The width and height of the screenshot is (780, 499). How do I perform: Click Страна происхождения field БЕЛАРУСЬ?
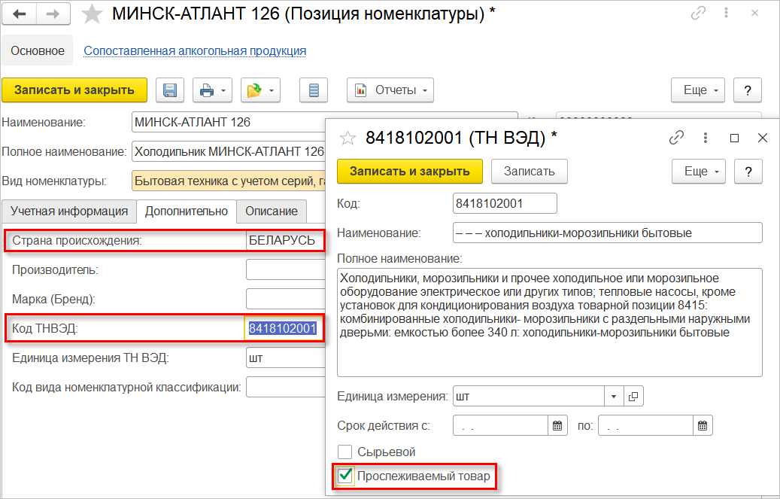coord(286,241)
